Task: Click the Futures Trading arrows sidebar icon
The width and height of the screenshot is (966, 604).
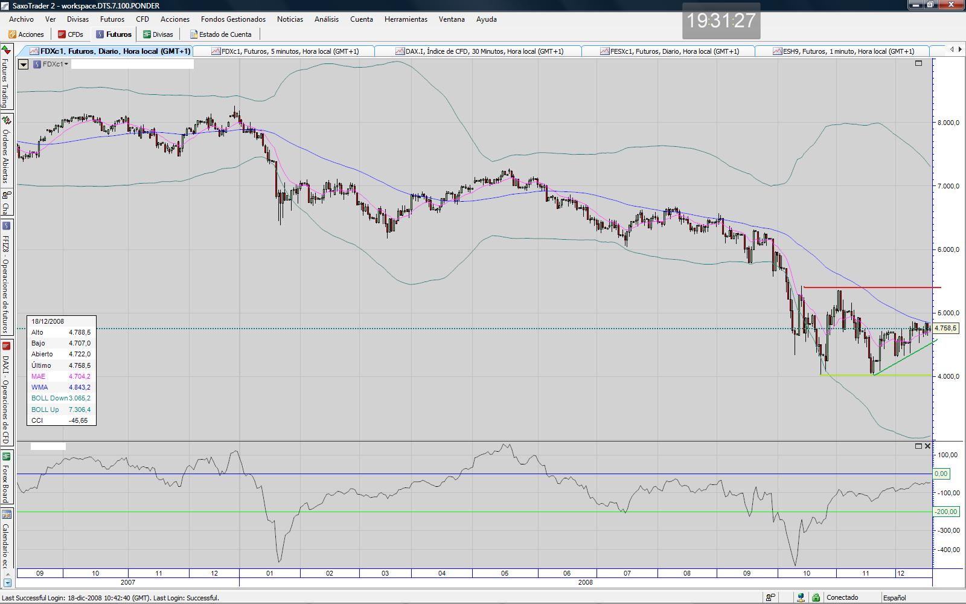Action: [x=6, y=50]
